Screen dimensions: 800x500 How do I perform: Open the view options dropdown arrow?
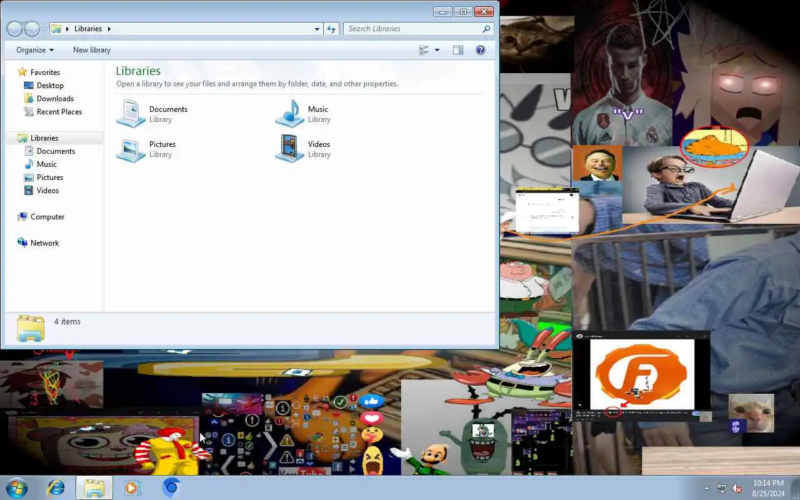coord(437,50)
